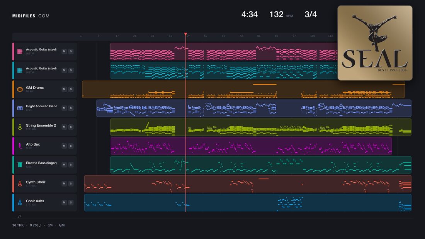Screen dimensions: 425x239
Task: Mute the Synth Choir track
Action: [x=64, y=183]
